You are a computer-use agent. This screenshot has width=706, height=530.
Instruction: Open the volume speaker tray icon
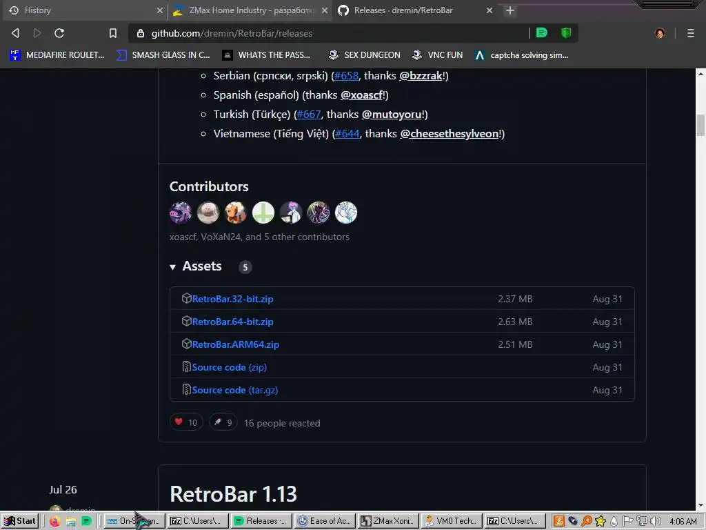[656, 521]
